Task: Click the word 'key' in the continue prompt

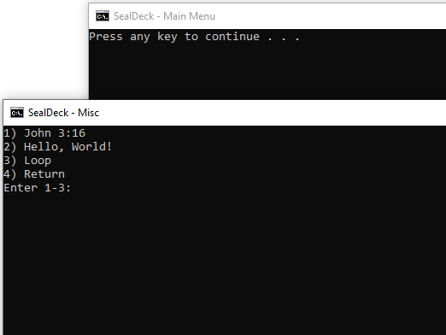Action: pyautogui.click(x=167, y=37)
